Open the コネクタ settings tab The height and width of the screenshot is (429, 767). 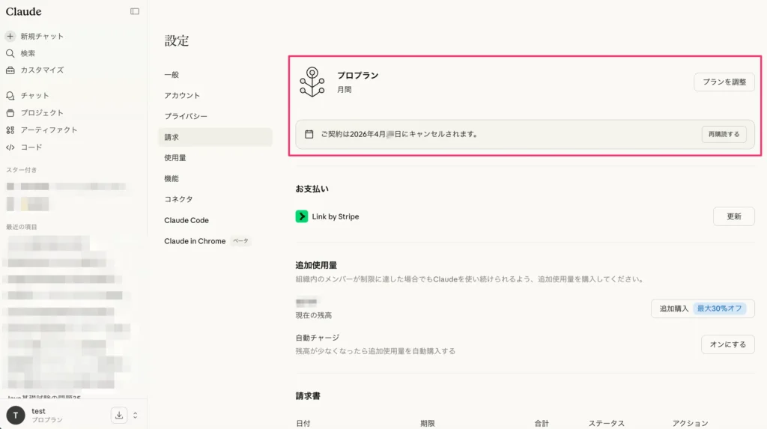click(178, 199)
